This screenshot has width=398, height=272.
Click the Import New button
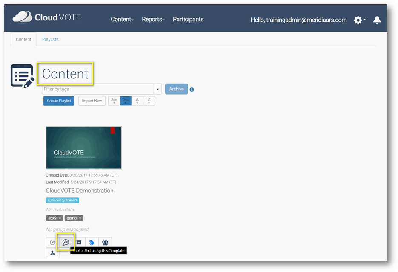pos(92,101)
